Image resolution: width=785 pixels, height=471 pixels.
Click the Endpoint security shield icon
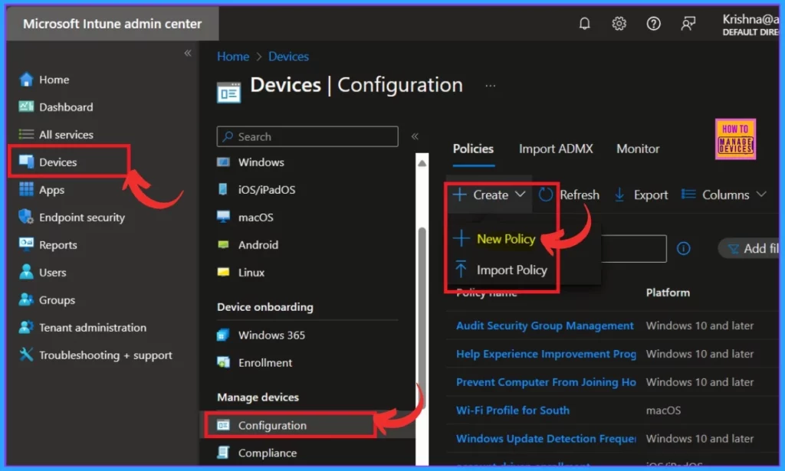click(26, 217)
